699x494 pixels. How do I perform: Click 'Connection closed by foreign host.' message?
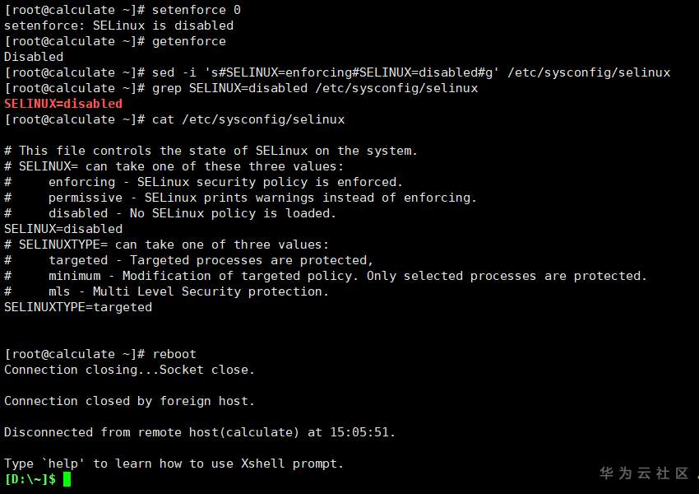coord(130,401)
